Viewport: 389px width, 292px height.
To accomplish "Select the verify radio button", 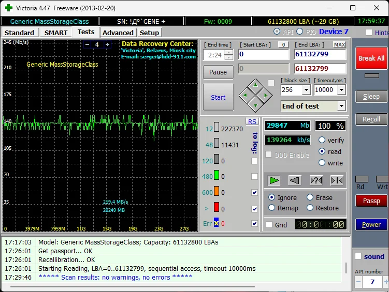I will click(322, 140).
